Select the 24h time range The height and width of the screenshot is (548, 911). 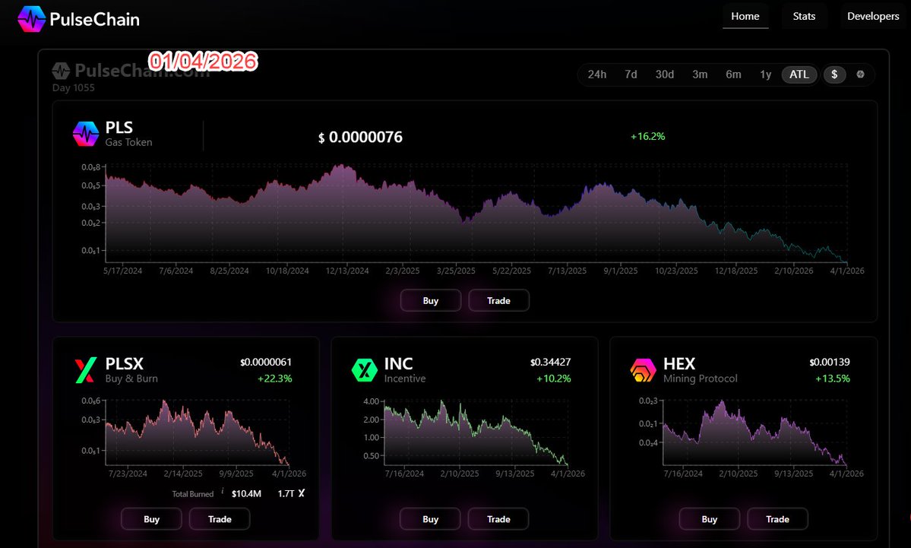[596, 74]
